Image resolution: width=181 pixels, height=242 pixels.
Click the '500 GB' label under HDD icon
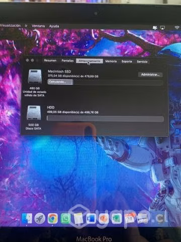click(34, 125)
